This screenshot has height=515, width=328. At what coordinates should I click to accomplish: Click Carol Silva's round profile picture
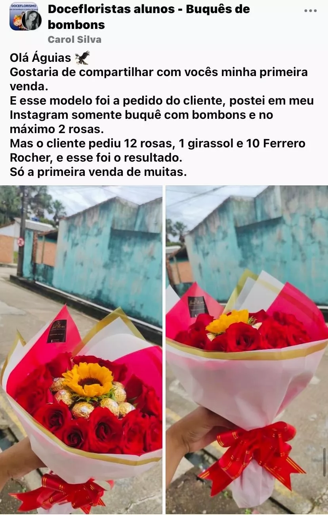31,20
